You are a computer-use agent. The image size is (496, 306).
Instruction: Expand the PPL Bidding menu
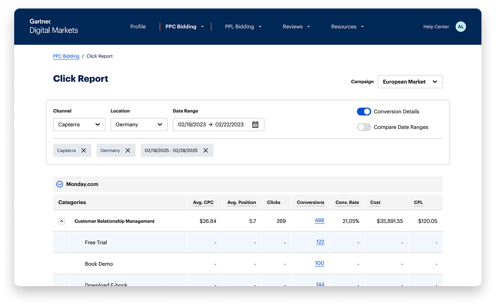point(243,26)
